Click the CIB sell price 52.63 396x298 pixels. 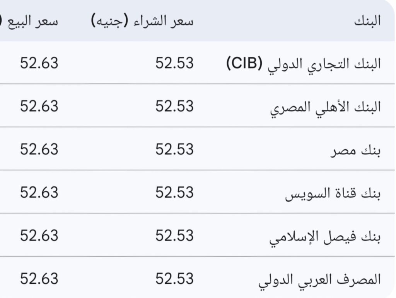pos(39,63)
